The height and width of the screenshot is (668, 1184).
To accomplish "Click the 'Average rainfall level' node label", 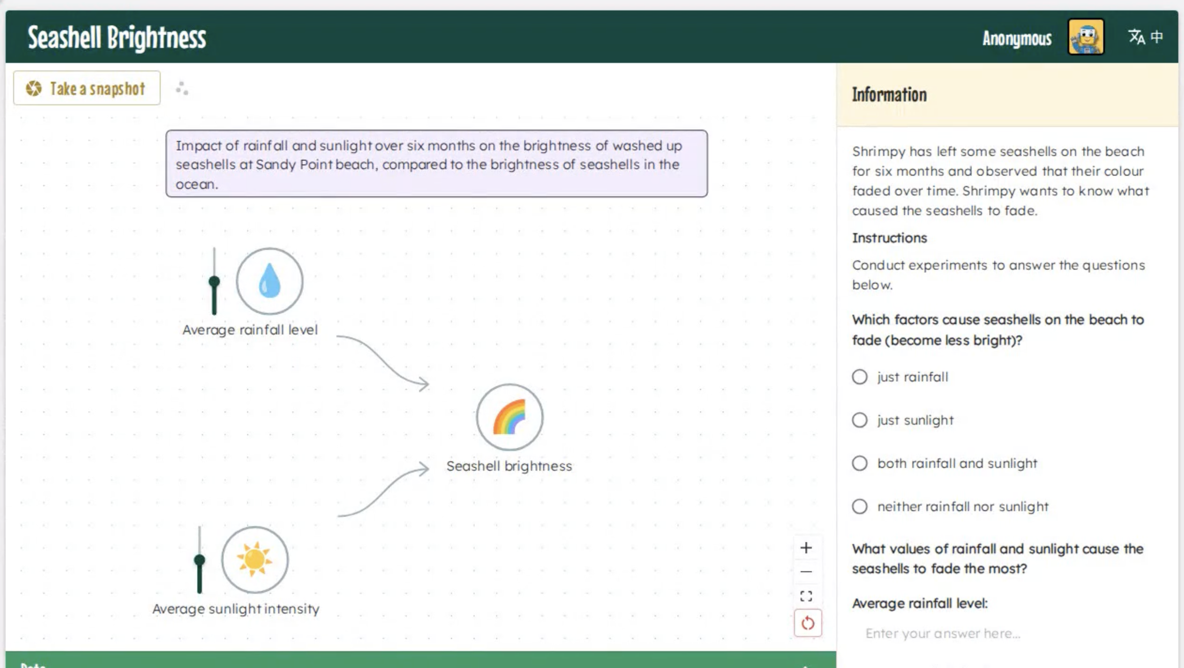I will pyautogui.click(x=250, y=330).
